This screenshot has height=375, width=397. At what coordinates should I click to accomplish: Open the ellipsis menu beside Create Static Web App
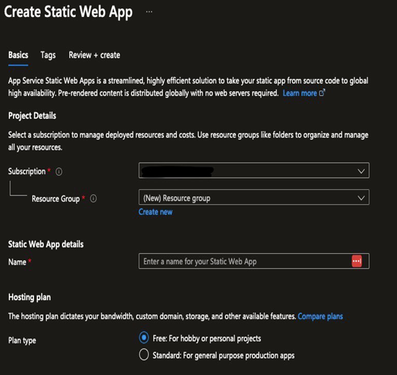pos(149,12)
